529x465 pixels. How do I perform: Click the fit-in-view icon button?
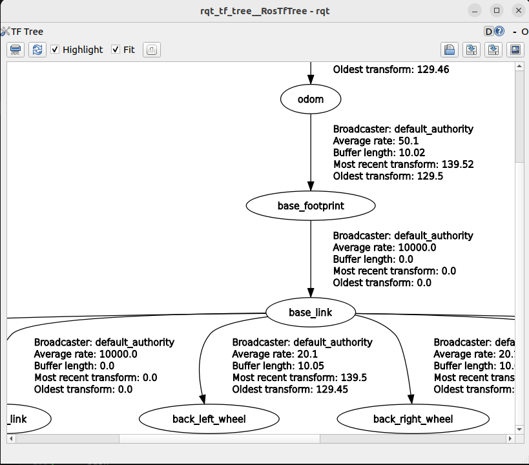point(150,50)
